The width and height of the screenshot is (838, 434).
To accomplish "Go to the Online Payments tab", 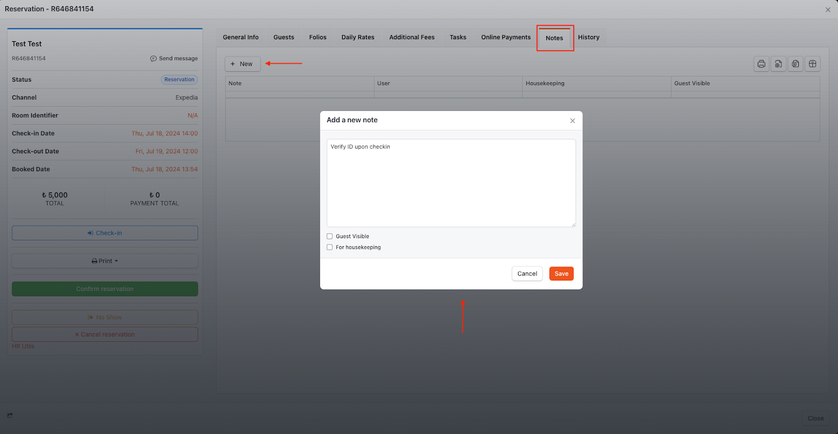I will click(x=505, y=37).
